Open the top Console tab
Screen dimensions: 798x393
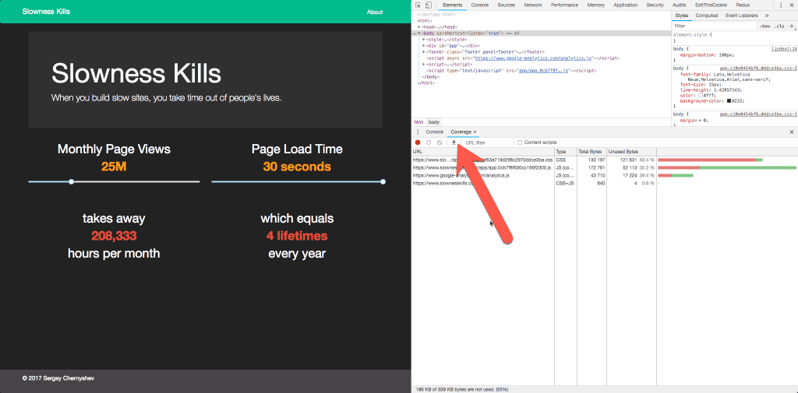480,5
